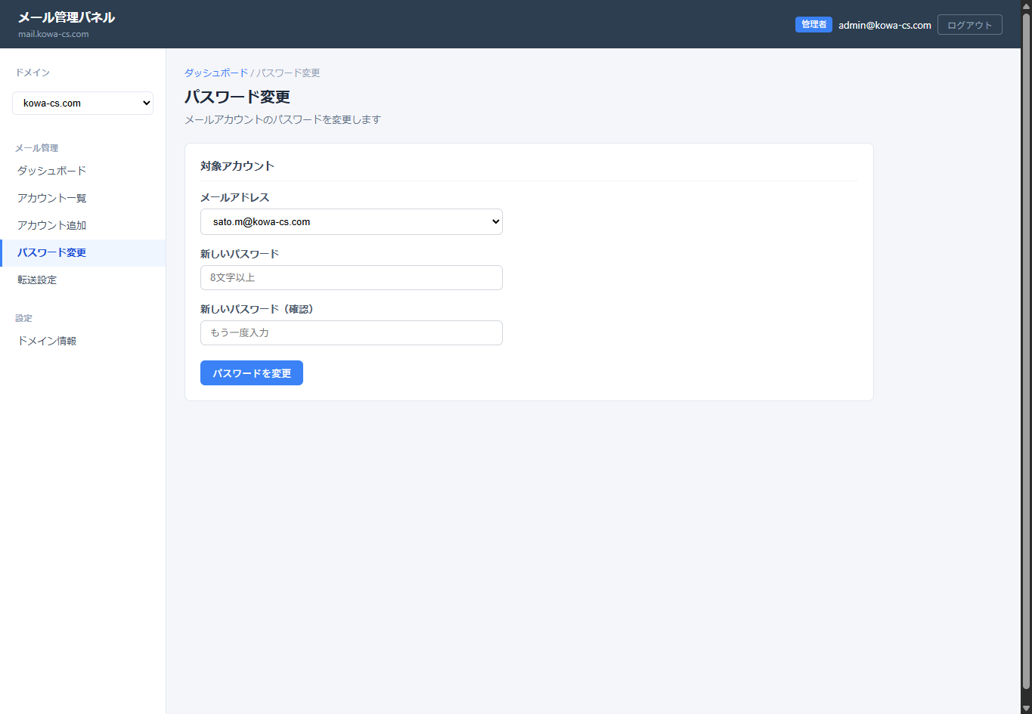Click the 新しいパスワード（確認） input field
Screen dimensions: 1032x714
click(351, 332)
